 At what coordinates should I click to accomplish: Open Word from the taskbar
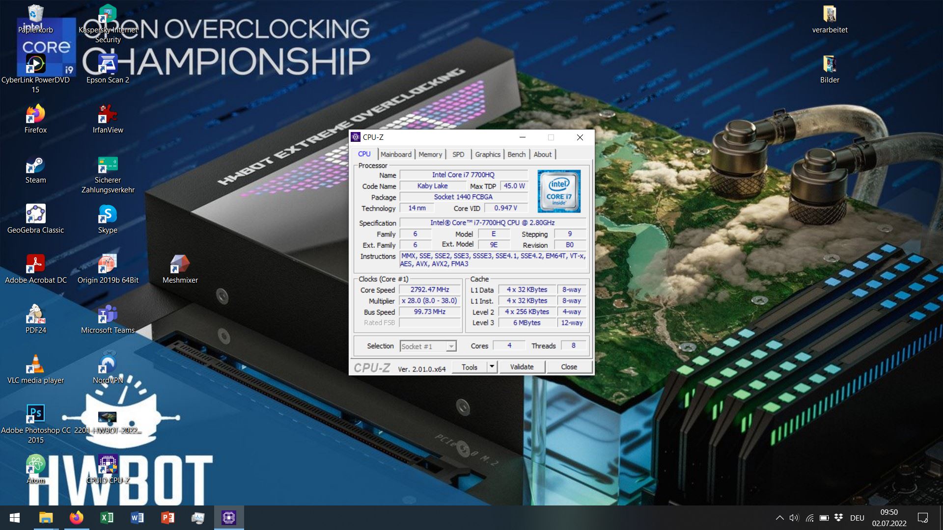pos(137,518)
